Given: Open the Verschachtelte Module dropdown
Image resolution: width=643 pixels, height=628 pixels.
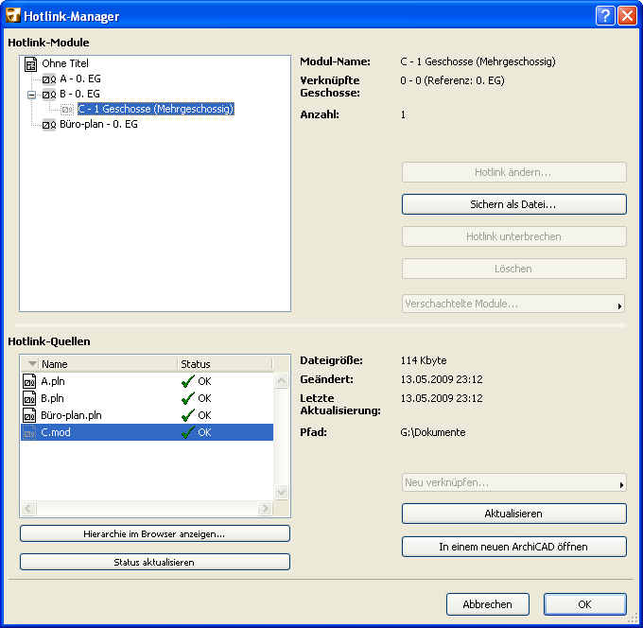Looking at the screenshot, I should pyautogui.click(x=513, y=304).
